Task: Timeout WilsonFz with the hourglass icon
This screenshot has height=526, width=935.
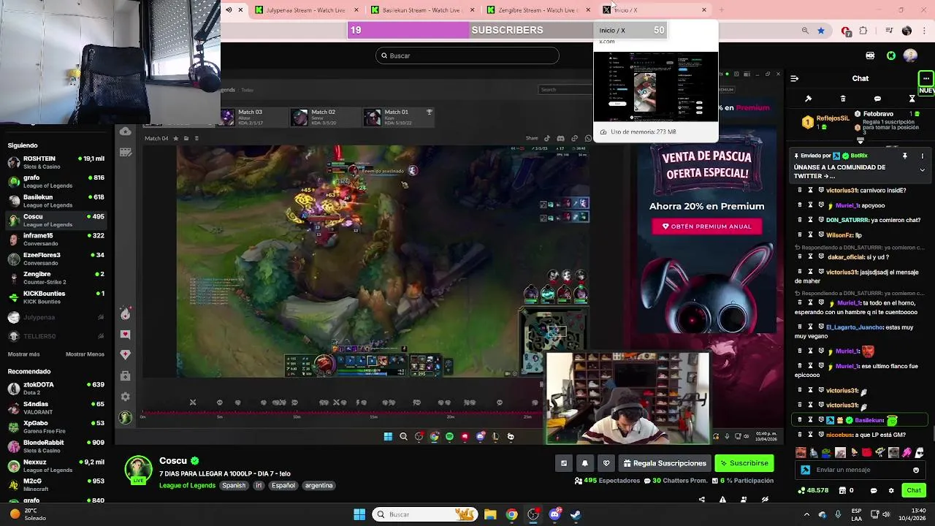Action: pyautogui.click(x=810, y=235)
